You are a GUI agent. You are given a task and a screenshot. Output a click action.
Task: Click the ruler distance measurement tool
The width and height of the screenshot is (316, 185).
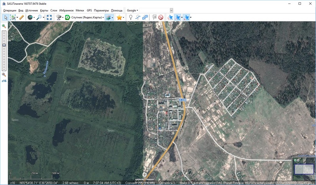(x=22, y=17)
